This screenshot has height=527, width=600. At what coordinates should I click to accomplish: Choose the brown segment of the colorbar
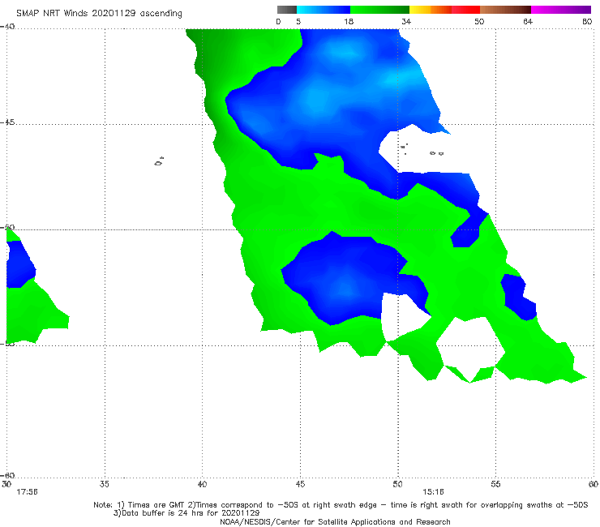coord(505,10)
